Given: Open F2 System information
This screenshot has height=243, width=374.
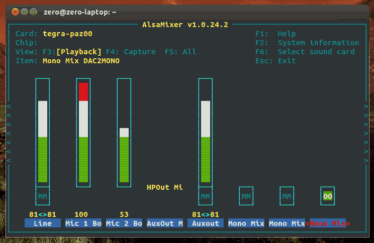Looking at the screenshot, I should click(307, 43).
